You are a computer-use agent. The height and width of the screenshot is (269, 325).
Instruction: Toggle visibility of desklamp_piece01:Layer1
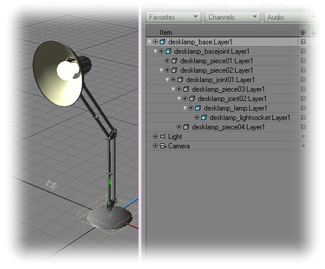[x=303, y=61]
